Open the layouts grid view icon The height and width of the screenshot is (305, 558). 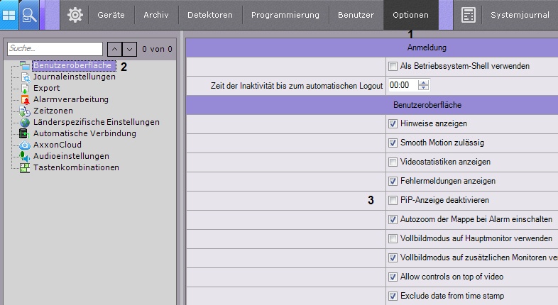(9, 14)
